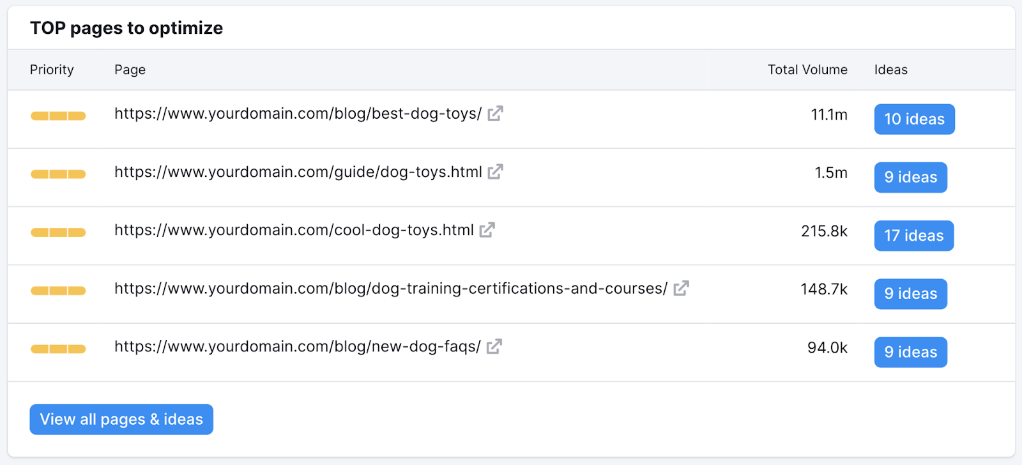This screenshot has width=1022, height=465.
Task: Click the 17 ideas button for cool-dog-toys.html
Action: coord(913,235)
